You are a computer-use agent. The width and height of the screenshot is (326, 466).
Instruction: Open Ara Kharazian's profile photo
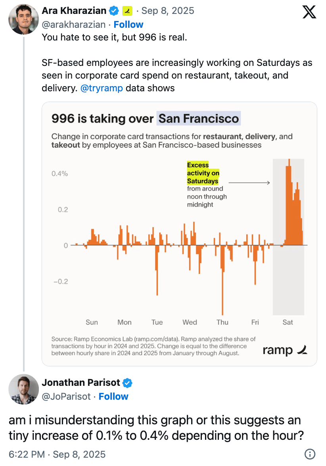(23, 19)
